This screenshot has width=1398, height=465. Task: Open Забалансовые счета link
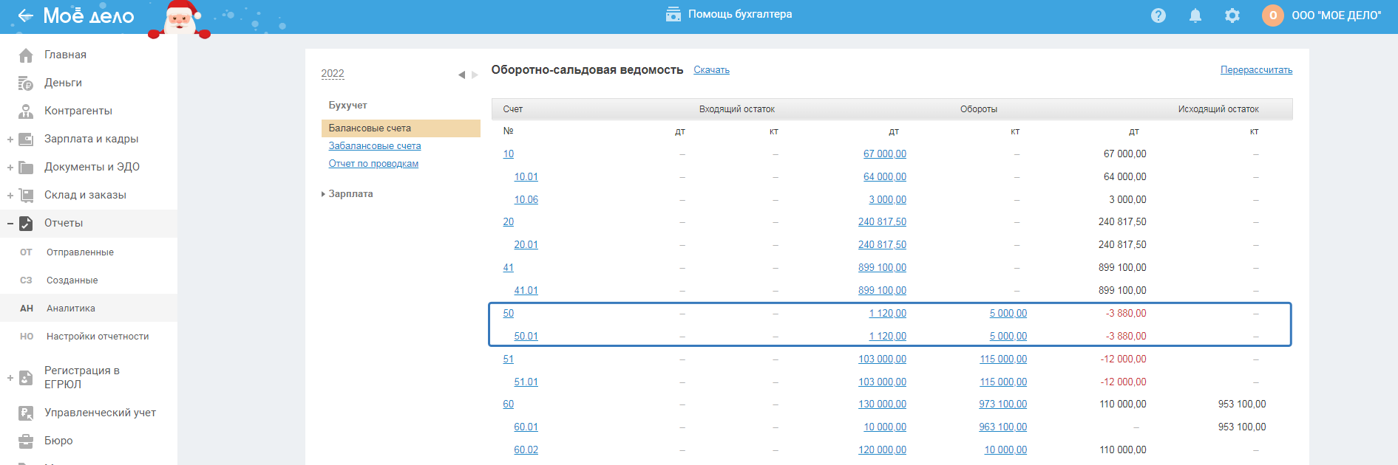375,146
